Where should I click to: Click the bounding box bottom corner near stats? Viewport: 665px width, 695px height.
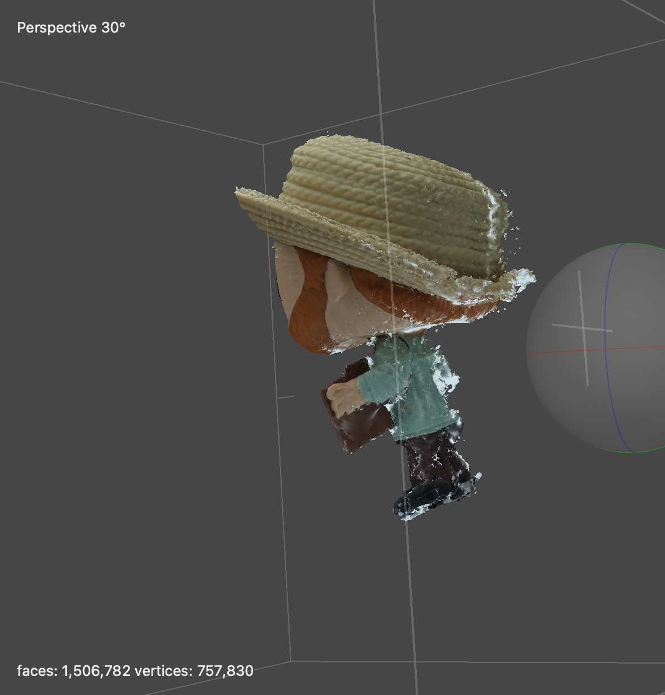click(x=291, y=661)
